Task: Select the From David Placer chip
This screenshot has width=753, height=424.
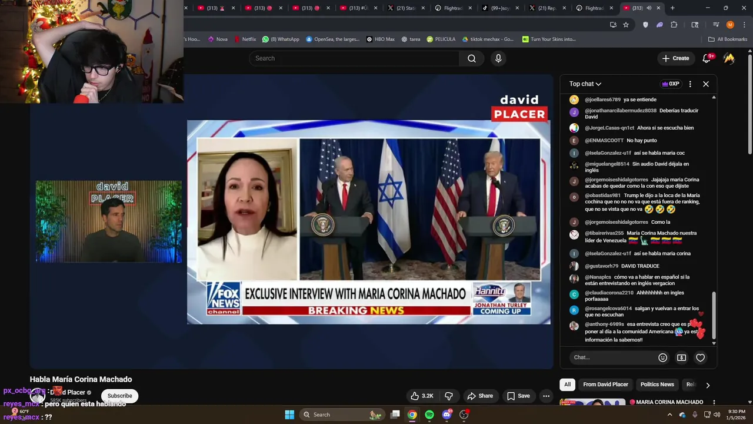Action: (605, 385)
